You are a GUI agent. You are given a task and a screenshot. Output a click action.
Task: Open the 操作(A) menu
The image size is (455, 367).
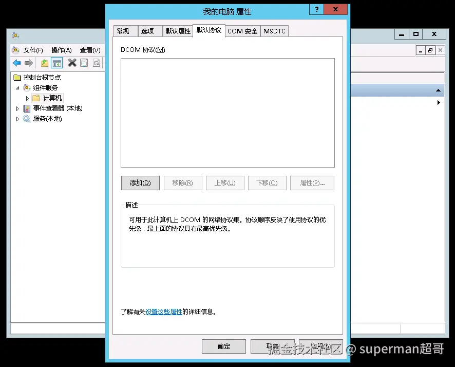(61, 50)
